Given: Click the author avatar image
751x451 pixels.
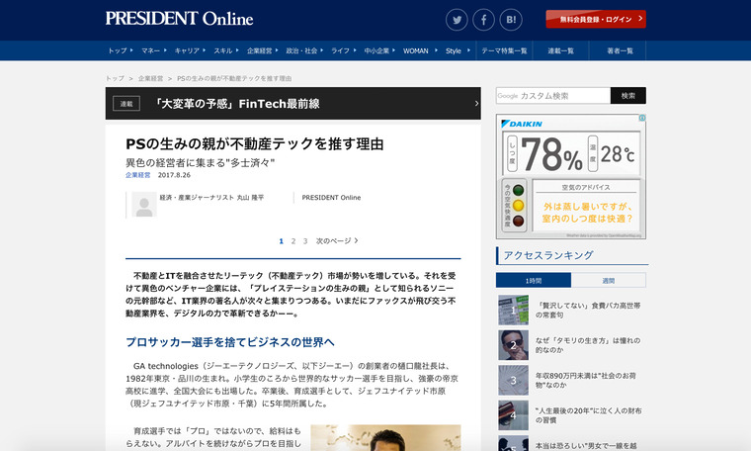Looking at the screenshot, I should (x=144, y=203).
